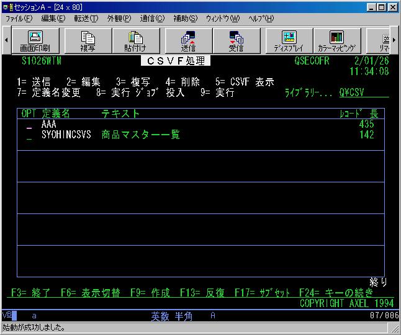
Task: Select the SYOHINCSVS definition name
Action: point(66,135)
